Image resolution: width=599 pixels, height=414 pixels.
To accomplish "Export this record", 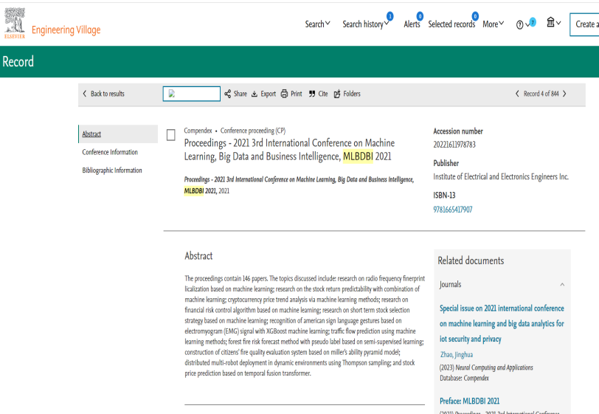I will click(x=263, y=94).
